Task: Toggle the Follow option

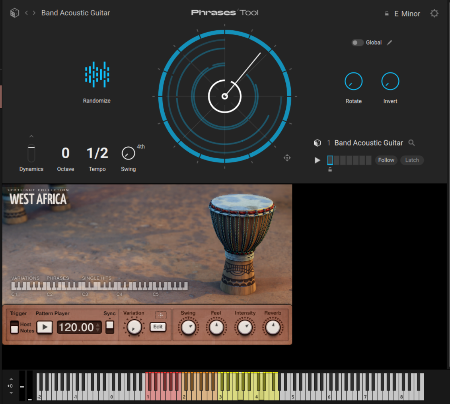Action: (x=386, y=160)
